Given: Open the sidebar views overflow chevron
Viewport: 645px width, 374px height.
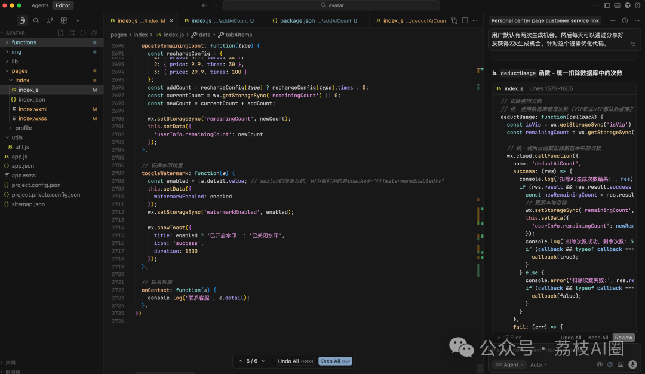Looking at the screenshot, I should 78,20.
